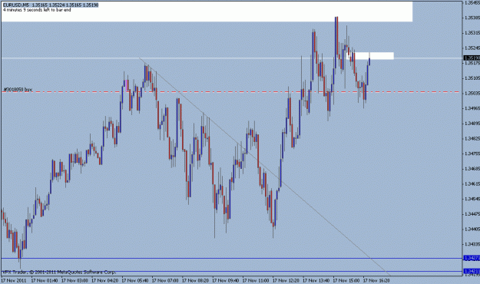Click the 1.34895 price axis label
This screenshot has height=284, width=480.
tap(472, 124)
